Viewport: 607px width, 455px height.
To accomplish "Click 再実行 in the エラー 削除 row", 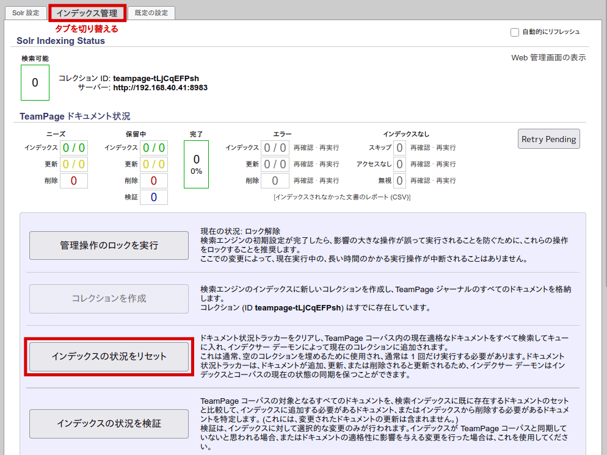I will 329,181.
